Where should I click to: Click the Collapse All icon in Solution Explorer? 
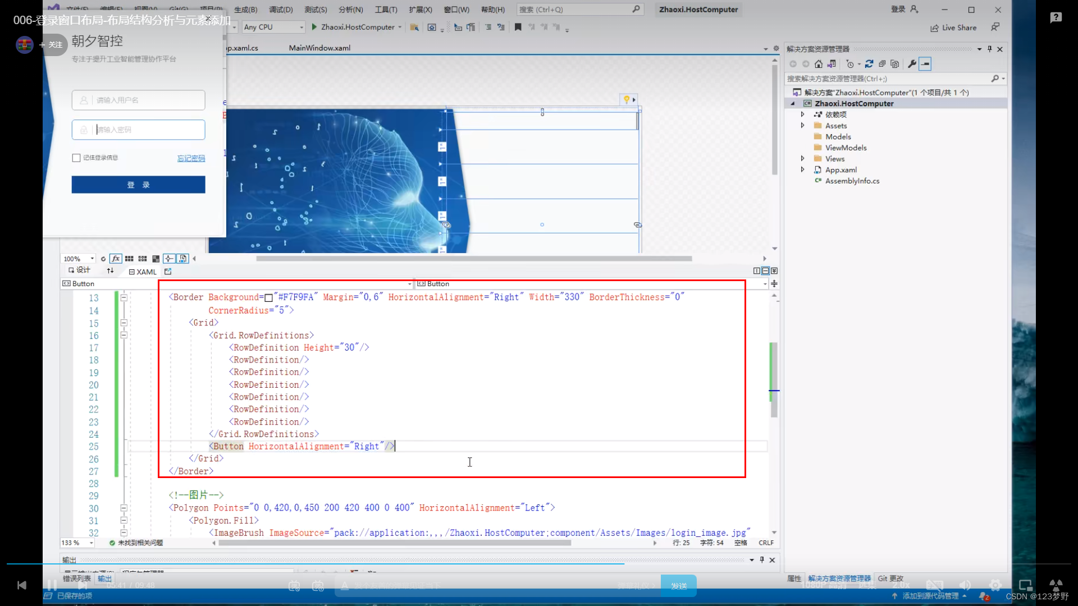[x=882, y=64]
